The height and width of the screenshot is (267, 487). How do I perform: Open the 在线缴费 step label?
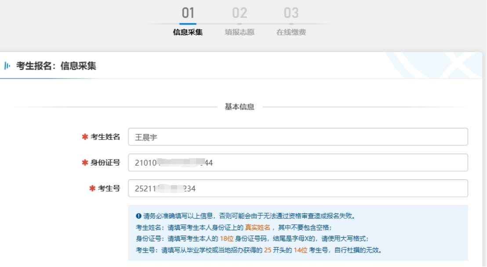tap(291, 32)
